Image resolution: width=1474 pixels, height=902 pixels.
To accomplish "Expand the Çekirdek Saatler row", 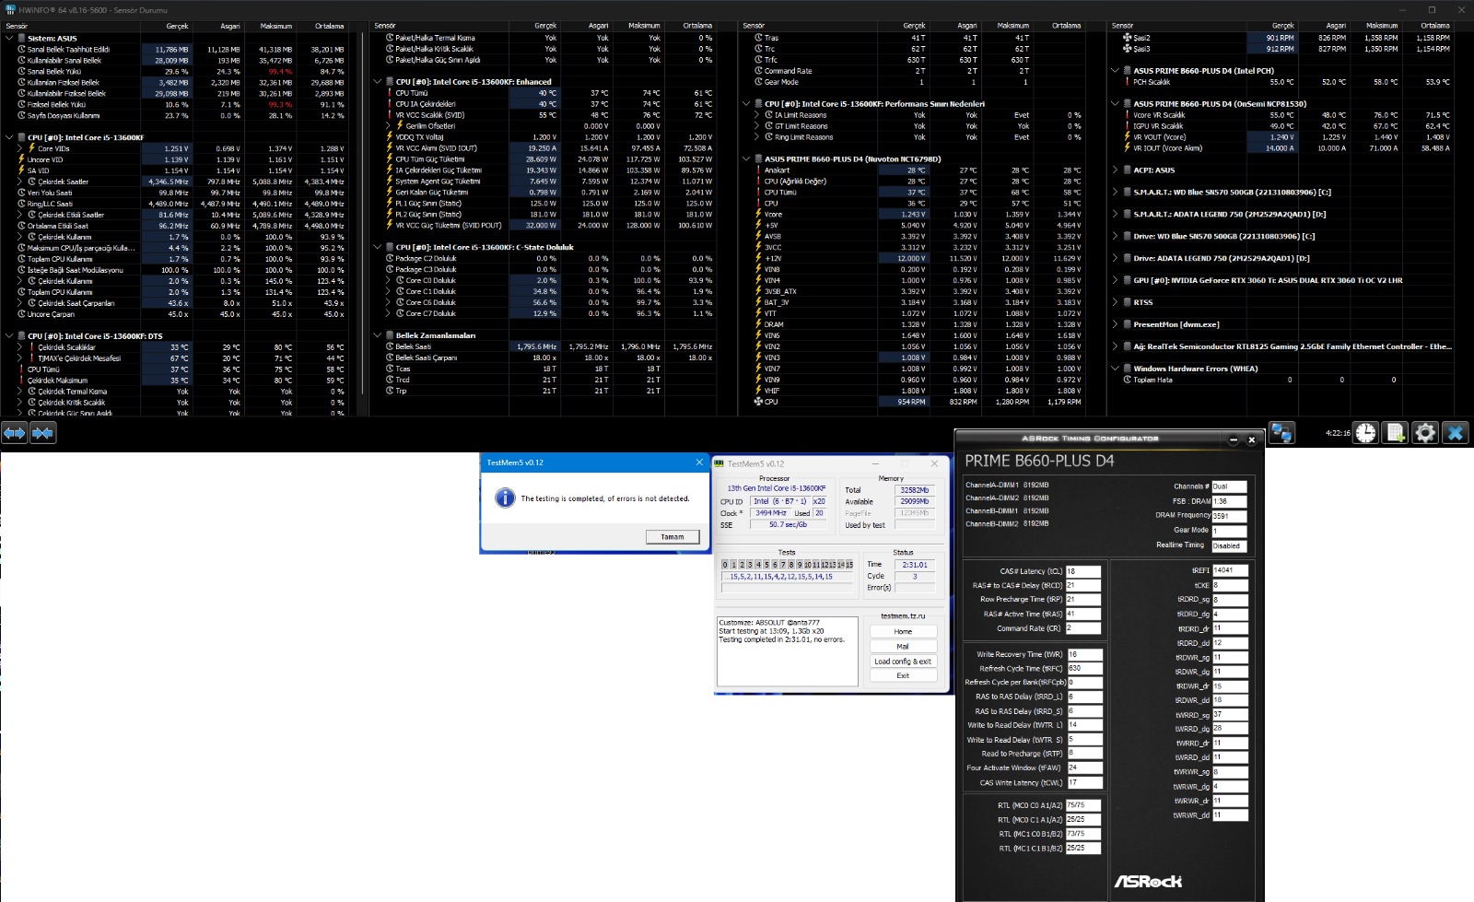I will (x=20, y=182).
